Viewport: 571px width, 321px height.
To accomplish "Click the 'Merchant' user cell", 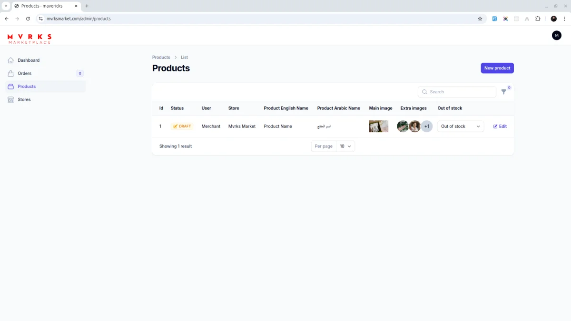I will (211, 126).
